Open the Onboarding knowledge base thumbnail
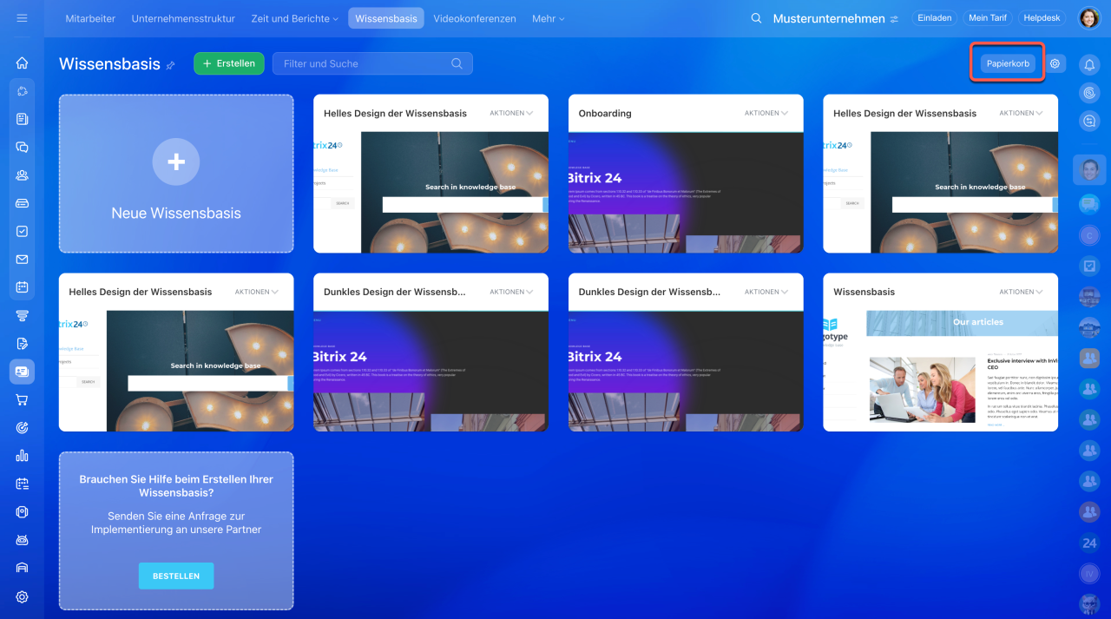 click(x=686, y=192)
